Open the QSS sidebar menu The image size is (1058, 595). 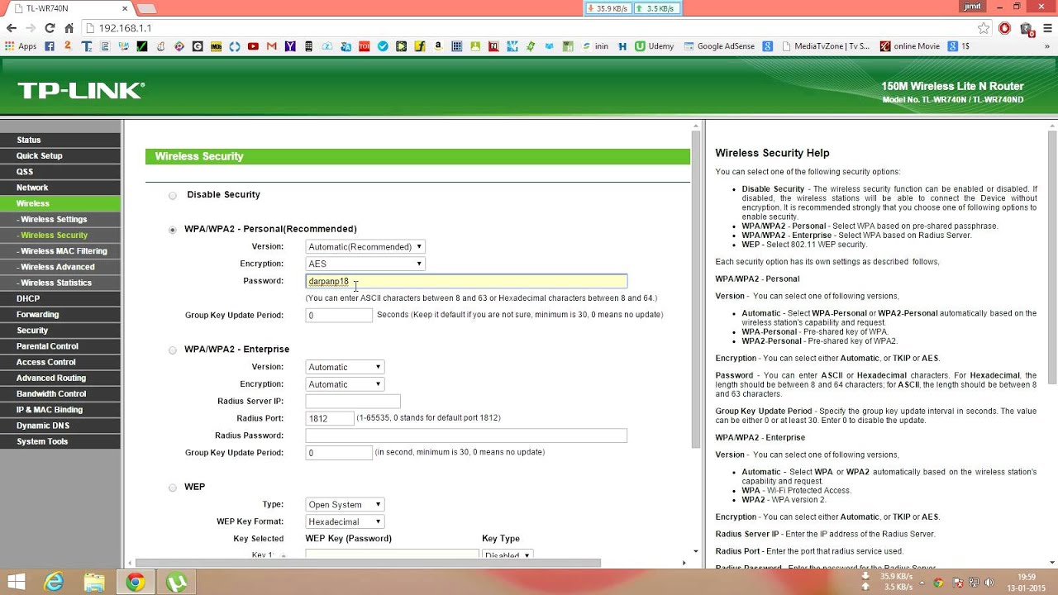click(60, 172)
